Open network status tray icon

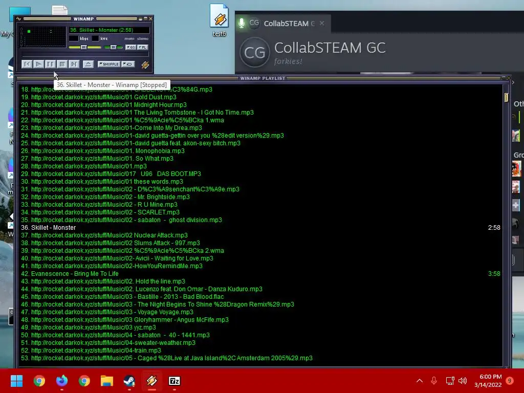[450, 381]
